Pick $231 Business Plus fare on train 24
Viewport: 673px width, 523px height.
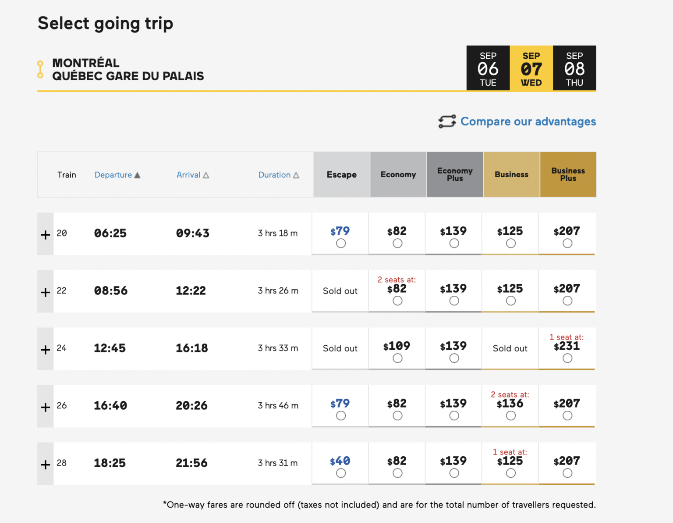click(567, 358)
